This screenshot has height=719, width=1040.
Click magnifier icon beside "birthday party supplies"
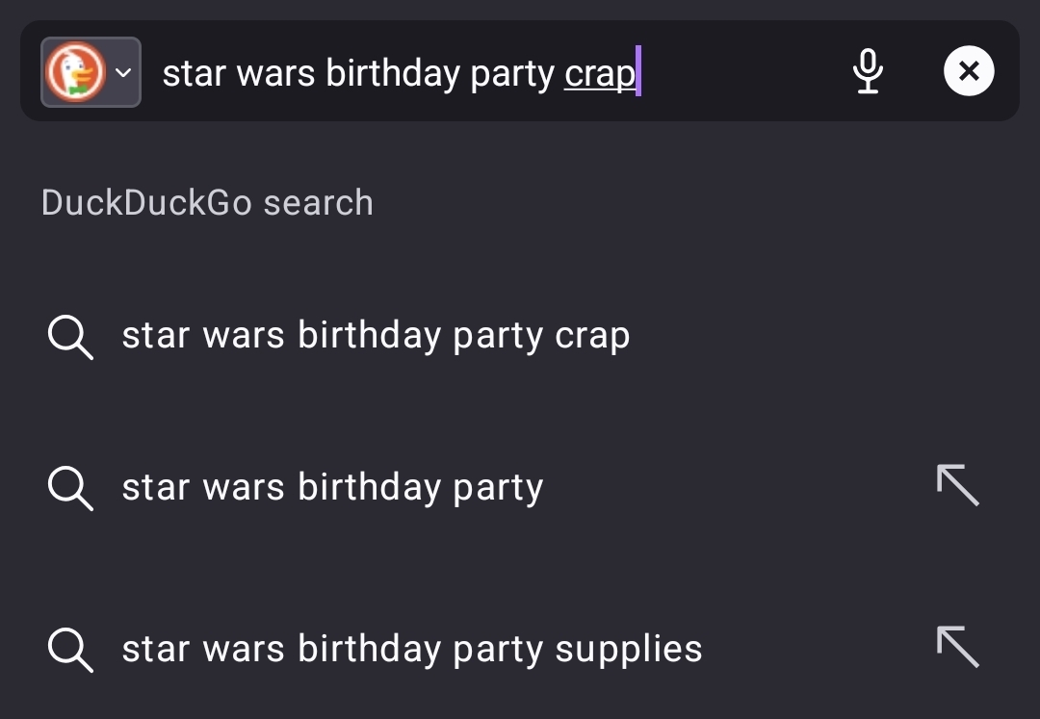pos(70,650)
